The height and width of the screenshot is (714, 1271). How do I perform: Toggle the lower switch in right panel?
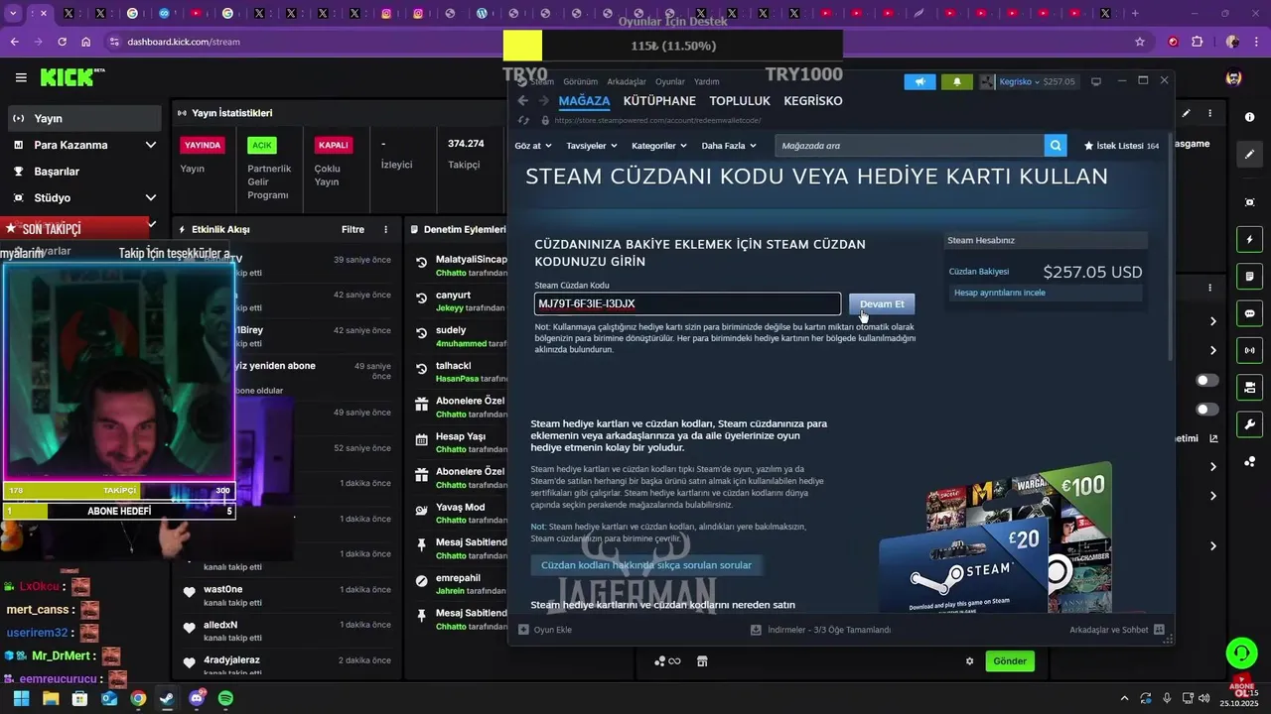point(1207,410)
